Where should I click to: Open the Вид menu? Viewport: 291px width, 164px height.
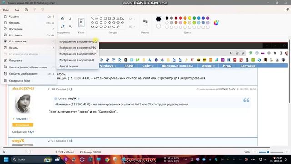click(x=17, y=10)
